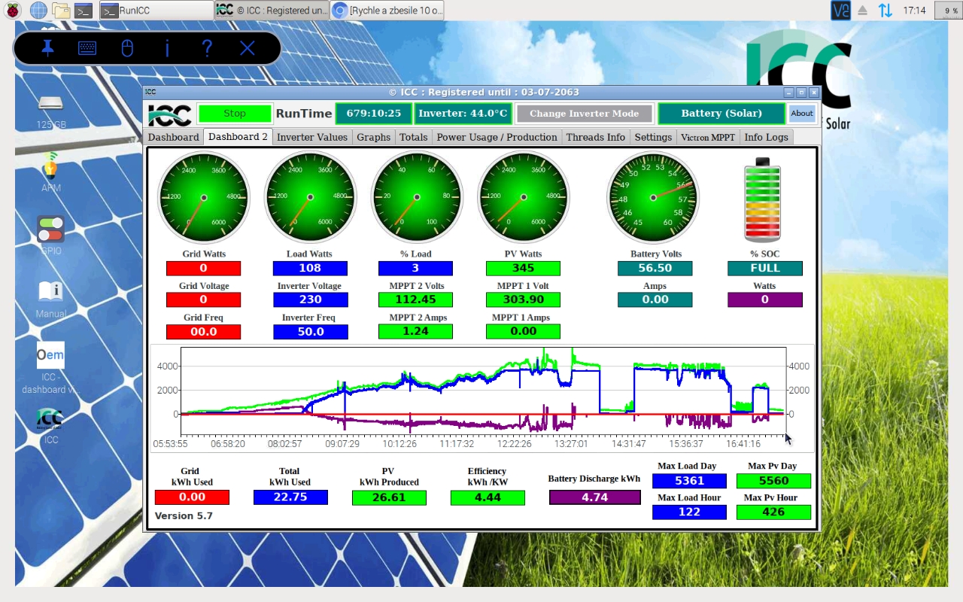This screenshot has height=602, width=963.
Task: Open the Manual desktop icon
Action: (x=50, y=293)
